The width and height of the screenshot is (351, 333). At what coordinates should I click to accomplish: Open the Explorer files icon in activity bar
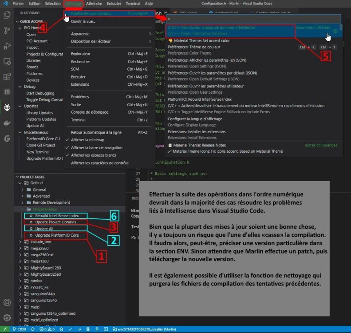[7, 15]
